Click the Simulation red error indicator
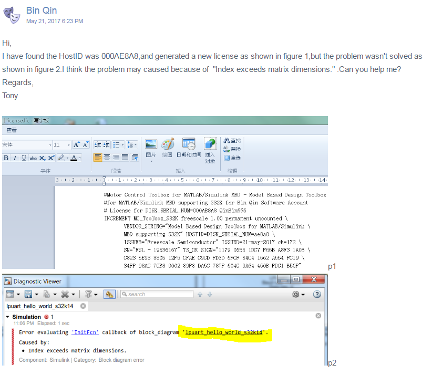Image resolution: width=432 pixels, height=375 pixels. pyautogui.click(x=46, y=317)
